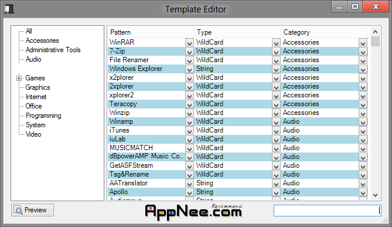The width and height of the screenshot is (392, 227).
Task: Select Internet in the category tree
Action: tap(36, 97)
